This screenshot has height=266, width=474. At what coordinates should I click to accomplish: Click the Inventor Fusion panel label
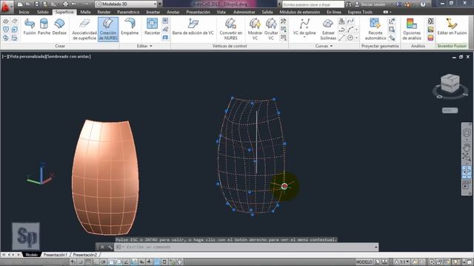(452, 46)
